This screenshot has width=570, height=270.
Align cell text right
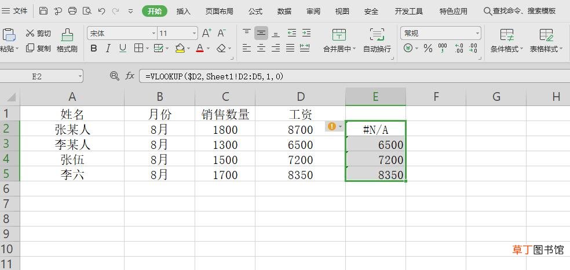point(276,48)
